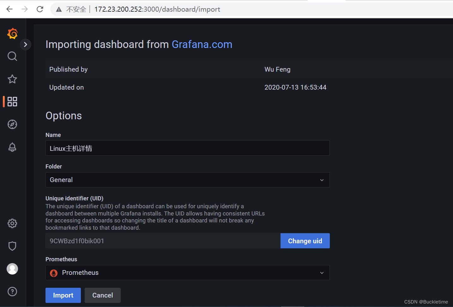The width and height of the screenshot is (453, 307).
Task: Open the user profile avatar
Action: pyautogui.click(x=12, y=269)
